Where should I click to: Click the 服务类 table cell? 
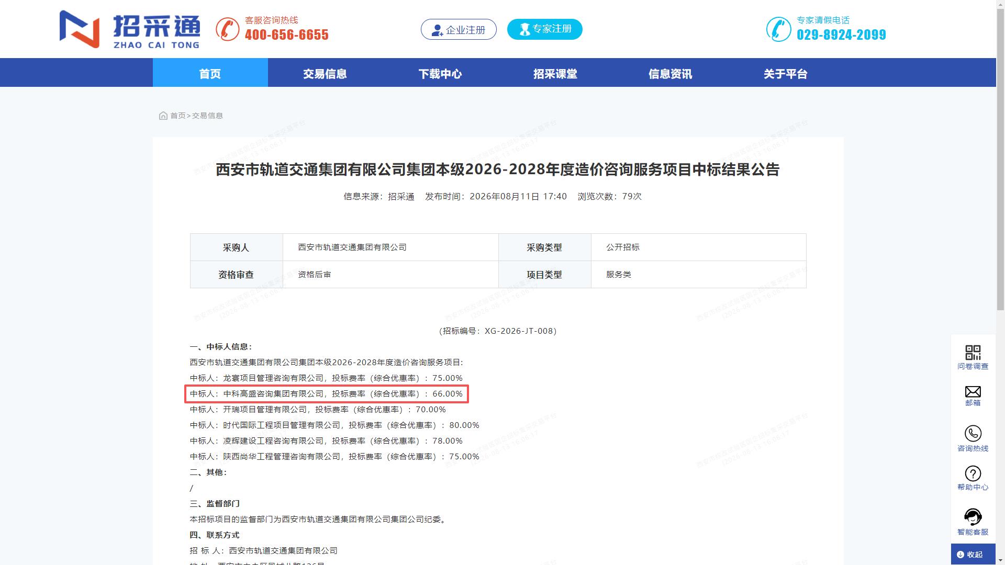699,275
